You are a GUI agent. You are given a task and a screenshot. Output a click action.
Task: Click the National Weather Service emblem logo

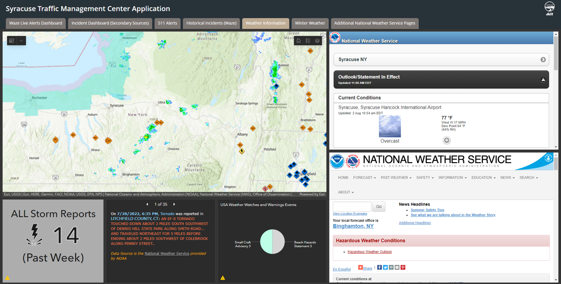click(x=353, y=161)
